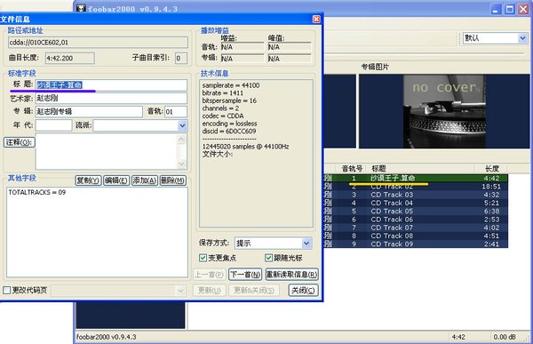The width and height of the screenshot is (533, 344).
Task: Select CD Track 08 in playlist
Action: pos(416,236)
